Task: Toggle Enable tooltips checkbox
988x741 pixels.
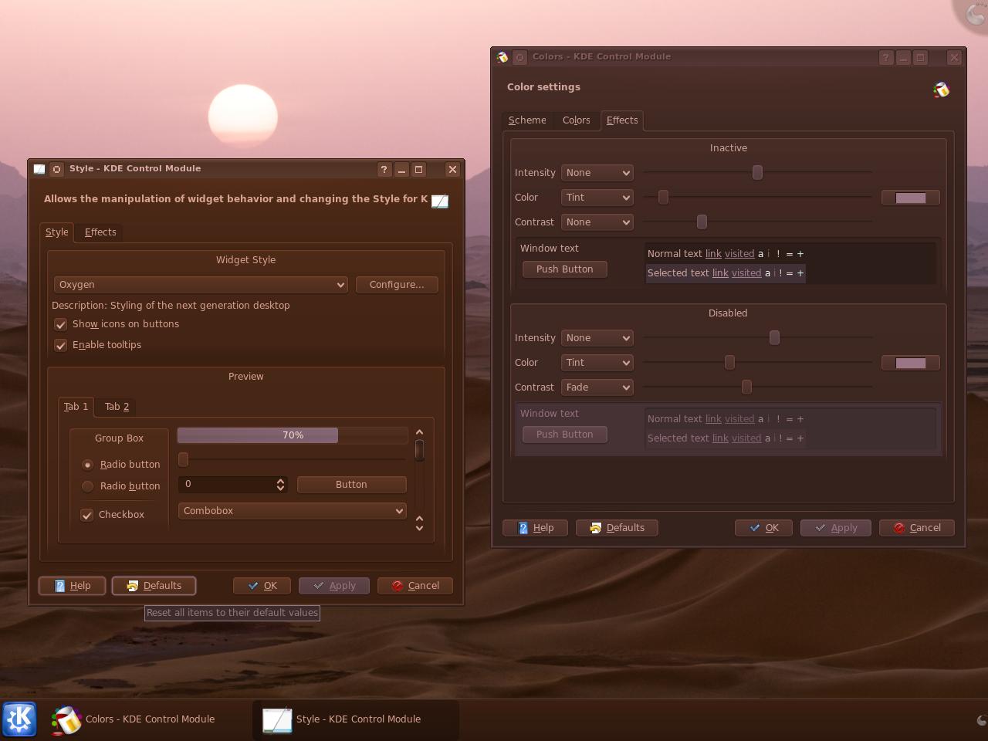Action: [x=60, y=345]
